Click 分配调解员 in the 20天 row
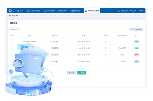This screenshot has width=153, height=101. click(x=55, y=55)
